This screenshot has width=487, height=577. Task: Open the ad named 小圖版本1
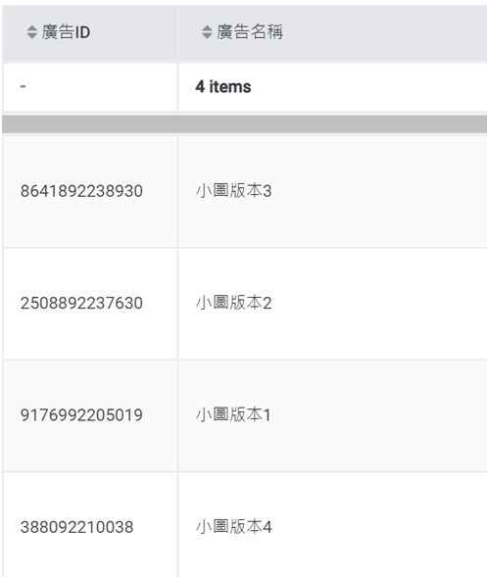coord(233,414)
